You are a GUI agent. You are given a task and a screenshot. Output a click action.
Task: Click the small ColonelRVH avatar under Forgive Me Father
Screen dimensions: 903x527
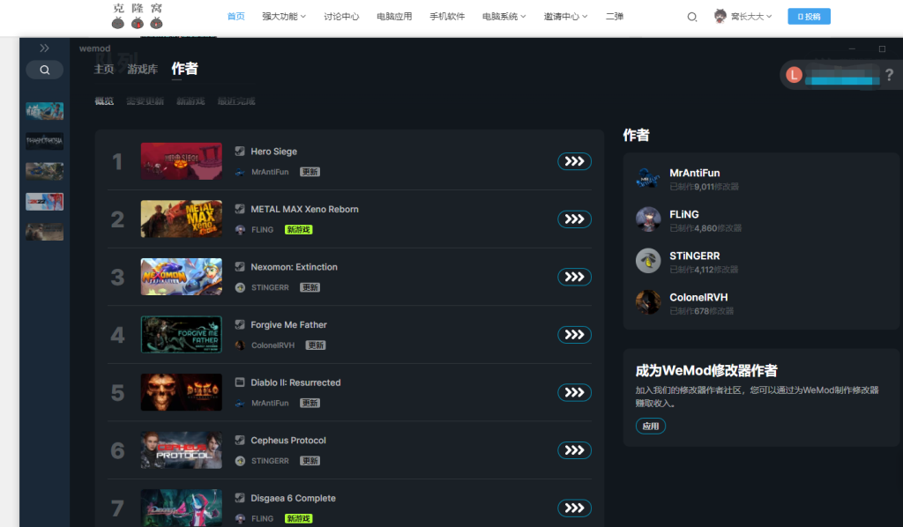click(240, 345)
